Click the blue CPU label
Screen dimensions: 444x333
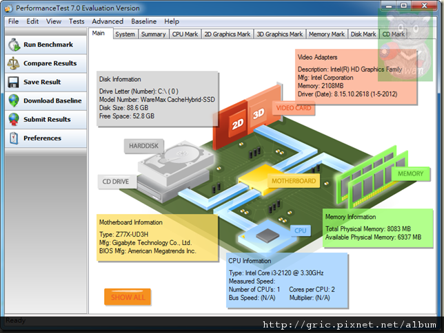click(301, 230)
